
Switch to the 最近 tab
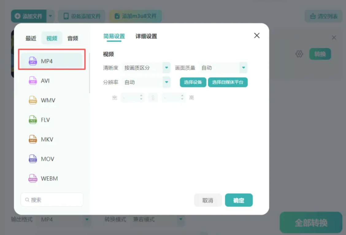point(31,38)
